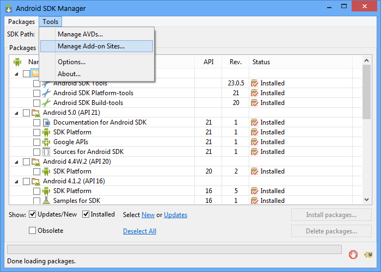This screenshot has height=272, width=381.
Task: Select the Samples for SDK row text
Action: pos(77,201)
